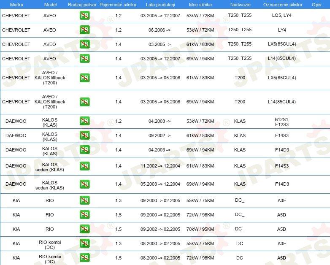The image size is (330, 265).
Task: Select the A3E cell in RIO kombi row
Action: click(281, 243)
